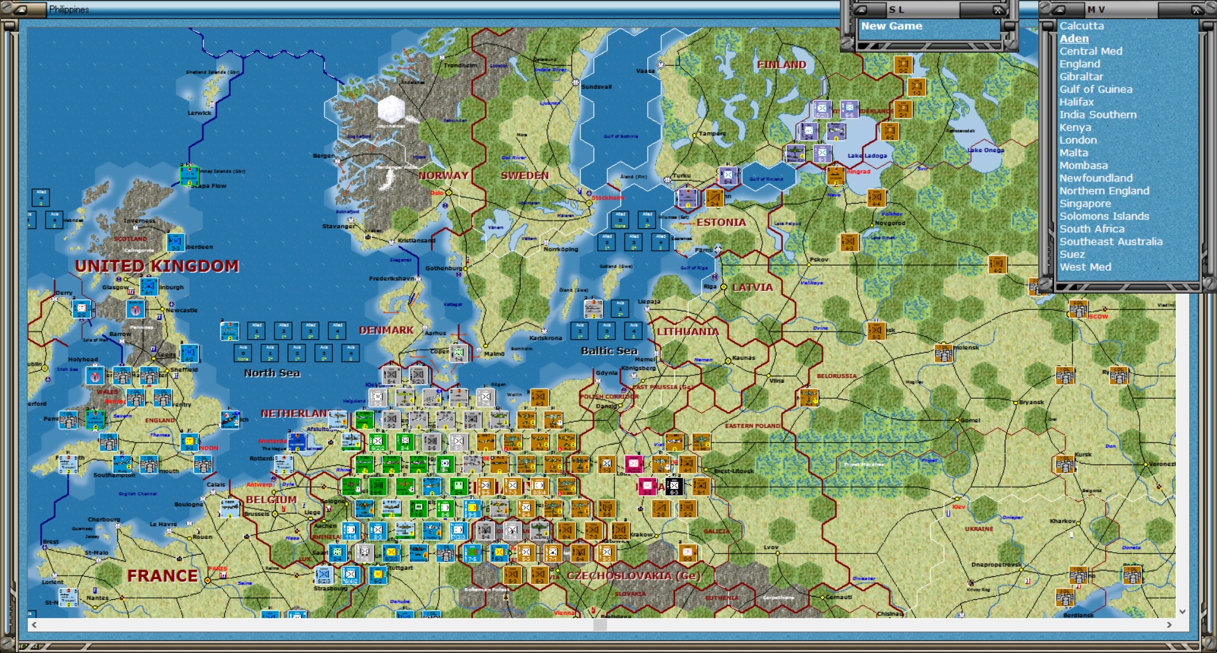Select Calcutta in the M V list

pyautogui.click(x=1081, y=26)
